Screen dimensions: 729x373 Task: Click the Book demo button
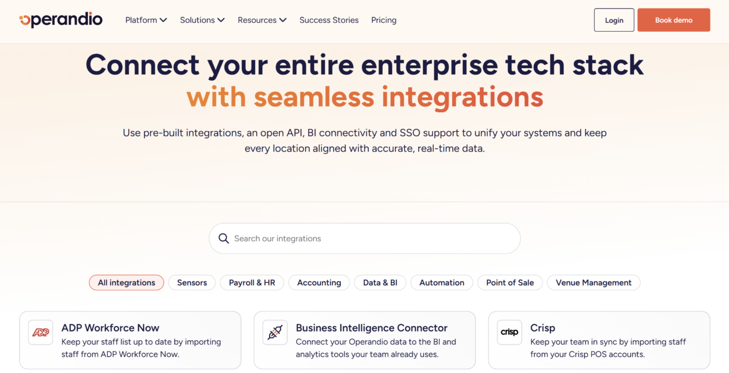(674, 20)
